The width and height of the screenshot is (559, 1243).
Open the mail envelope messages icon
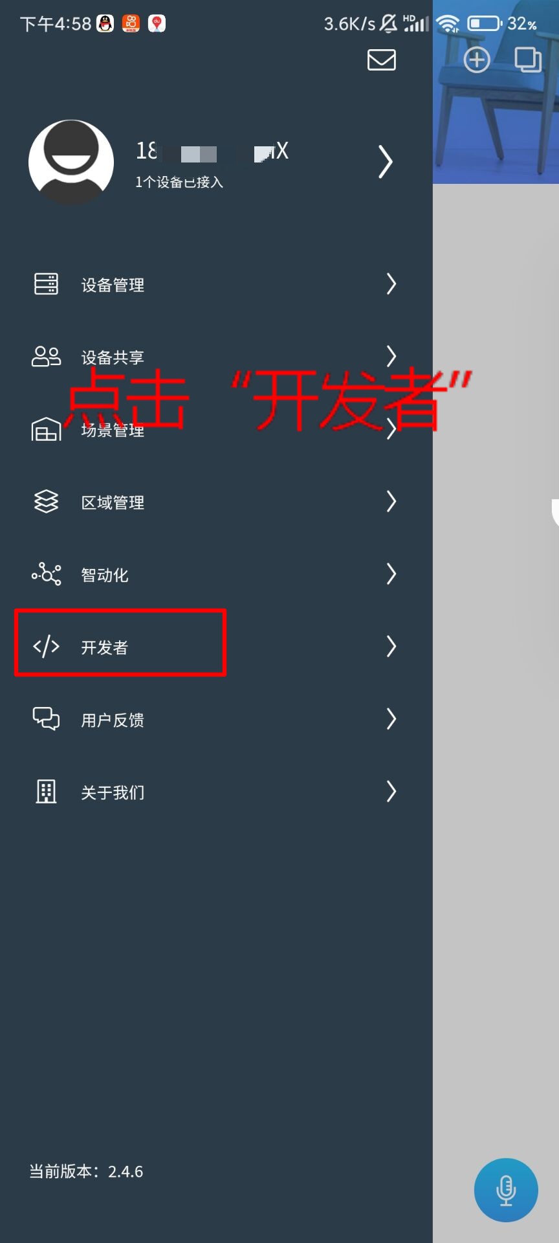(382, 60)
